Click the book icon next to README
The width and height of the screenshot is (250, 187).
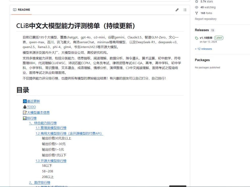(14, 10)
